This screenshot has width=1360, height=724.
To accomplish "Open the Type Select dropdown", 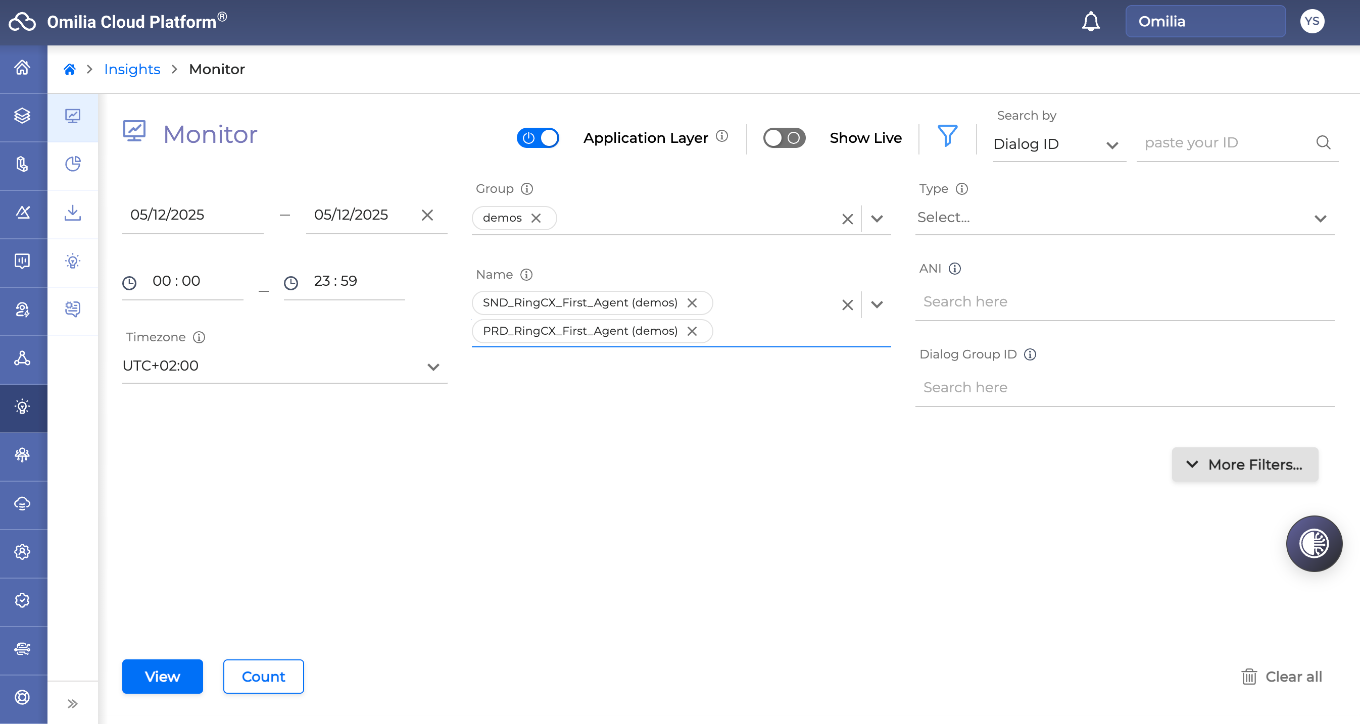I will coord(1125,218).
